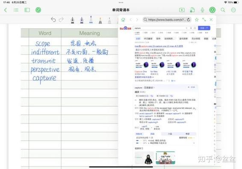This screenshot has height=169, width=242.
Task: Tap the handwritten word perspective
Action: (x=45, y=70)
